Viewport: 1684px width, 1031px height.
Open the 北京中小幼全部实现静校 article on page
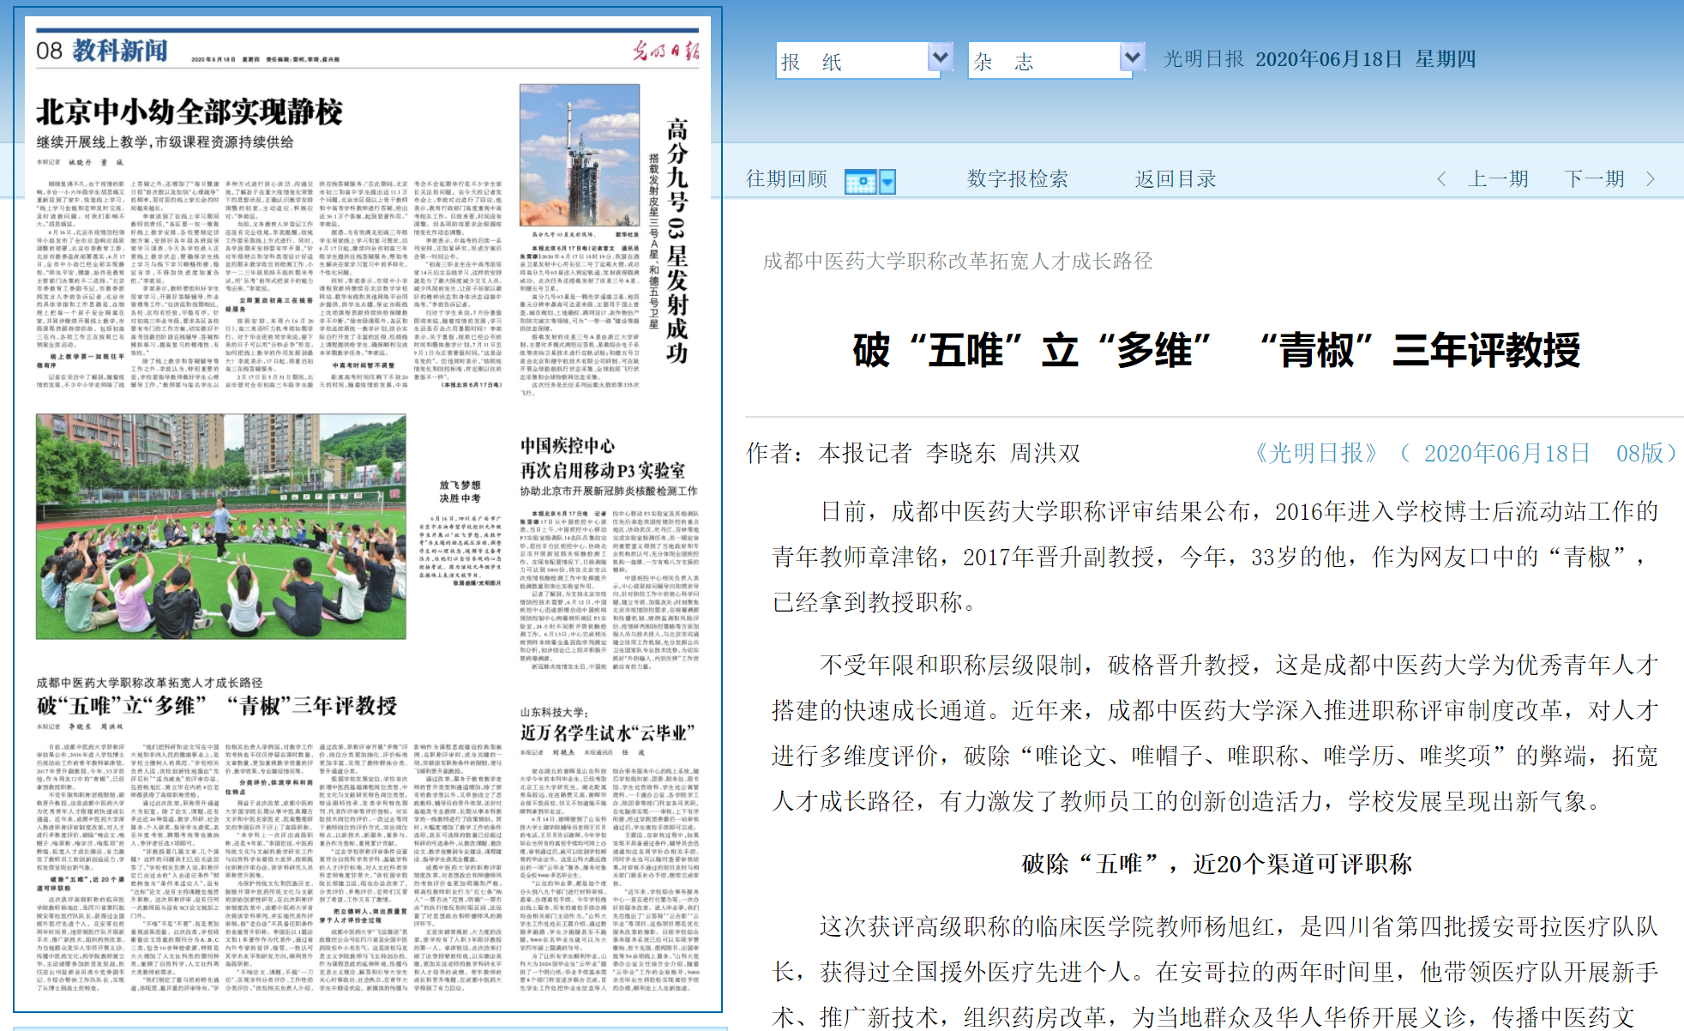click(189, 112)
